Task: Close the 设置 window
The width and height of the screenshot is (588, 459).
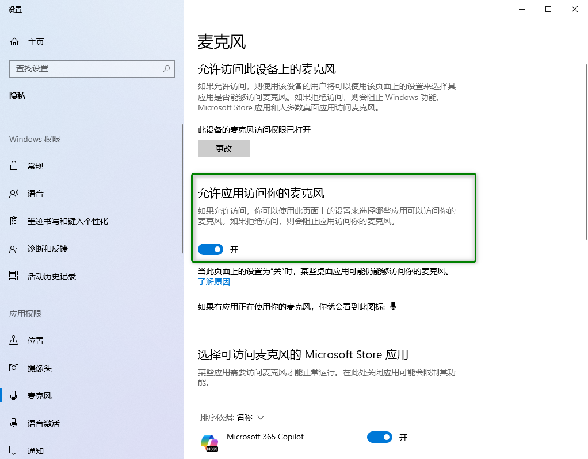Action: [575, 9]
